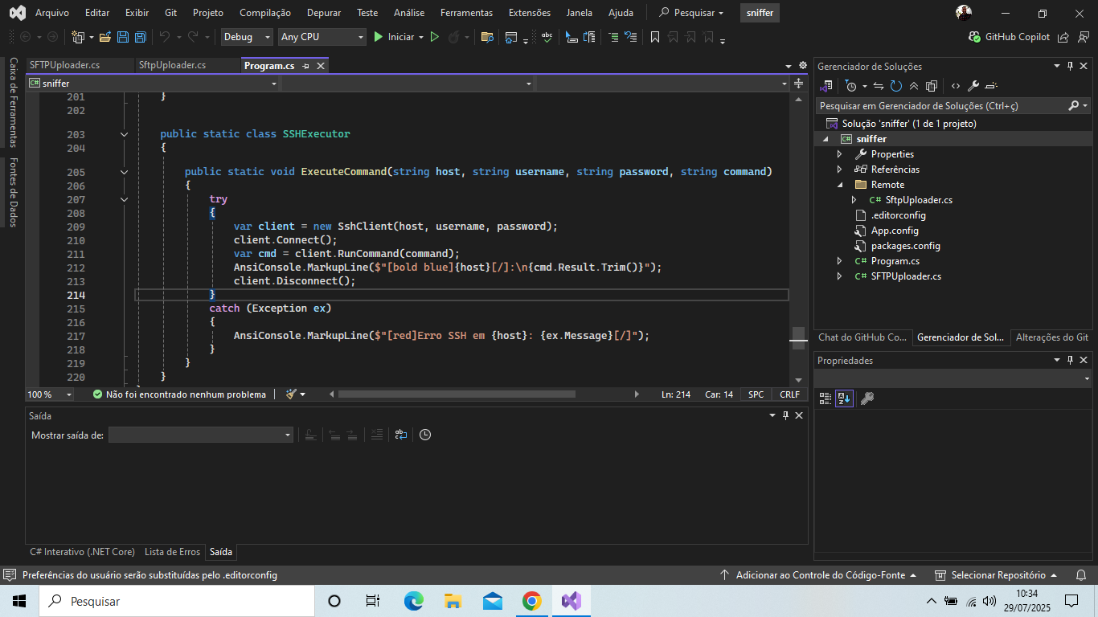This screenshot has height=617, width=1098.
Task: Switch to the SftpUploader.cs editor tab
Action: click(172, 65)
